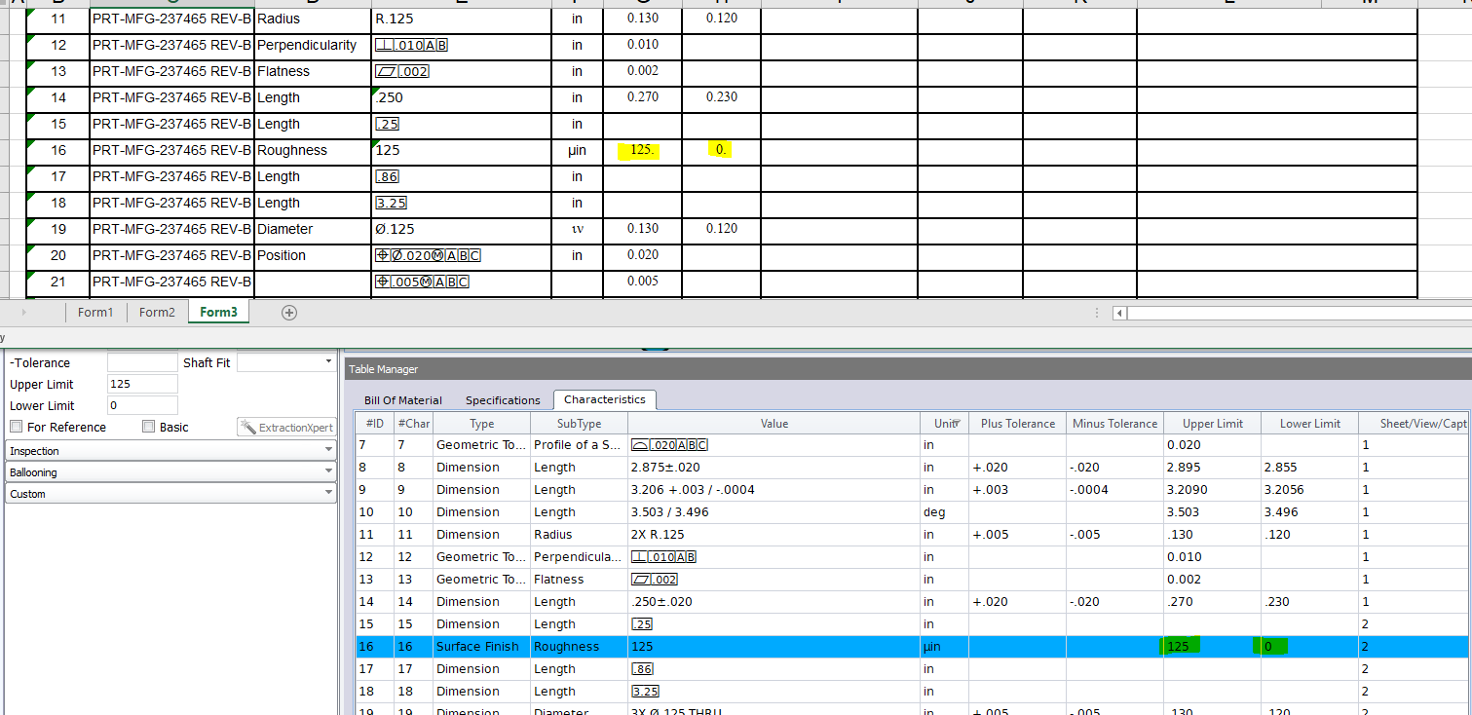This screenshot has height=715, width=1472.
Task: Click the -Tolerance input field
Action: click(x=142, y=362)
